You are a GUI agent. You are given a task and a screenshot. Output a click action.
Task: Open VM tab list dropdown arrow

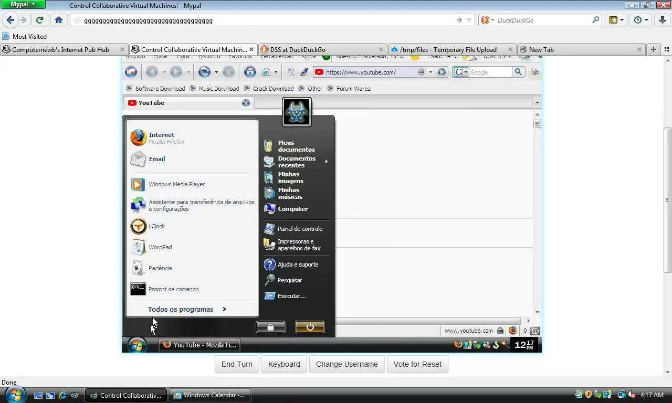pos(537,102)
